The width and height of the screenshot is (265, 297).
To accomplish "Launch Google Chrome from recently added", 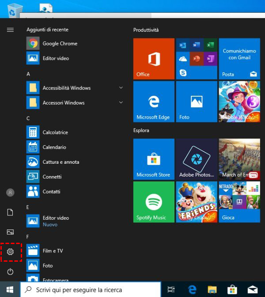I will point(60,43).
